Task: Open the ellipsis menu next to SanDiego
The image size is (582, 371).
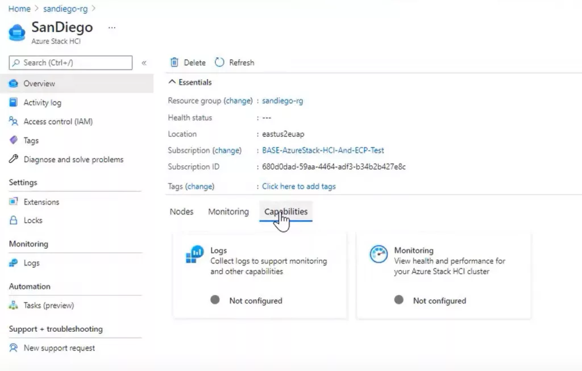Action: 112,27
